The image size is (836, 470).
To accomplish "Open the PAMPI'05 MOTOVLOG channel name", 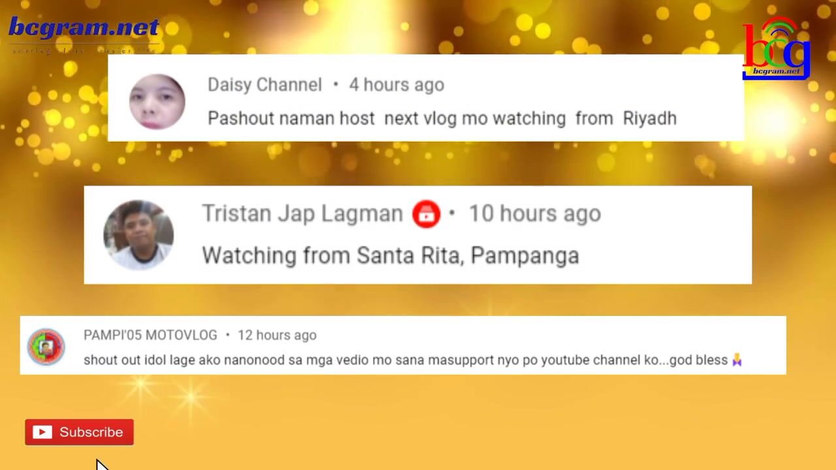I will 150,335.
